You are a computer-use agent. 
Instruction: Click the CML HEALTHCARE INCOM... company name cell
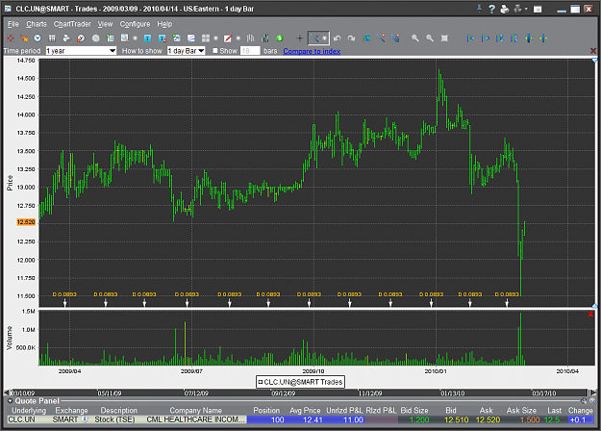tap(195, 419)
